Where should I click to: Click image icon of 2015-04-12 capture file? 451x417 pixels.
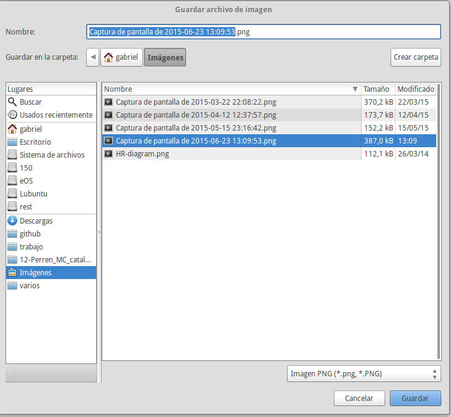pyautogui.click(x=108, y=115)
